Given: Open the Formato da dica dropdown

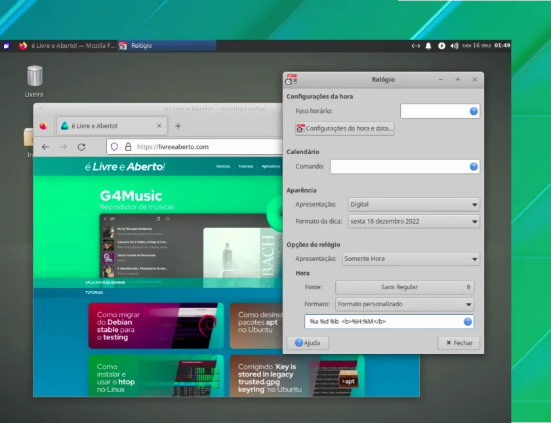Looking at the screenshot, I should click(414, 222).
